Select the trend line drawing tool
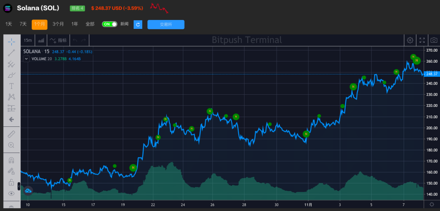 coord(11,53)
